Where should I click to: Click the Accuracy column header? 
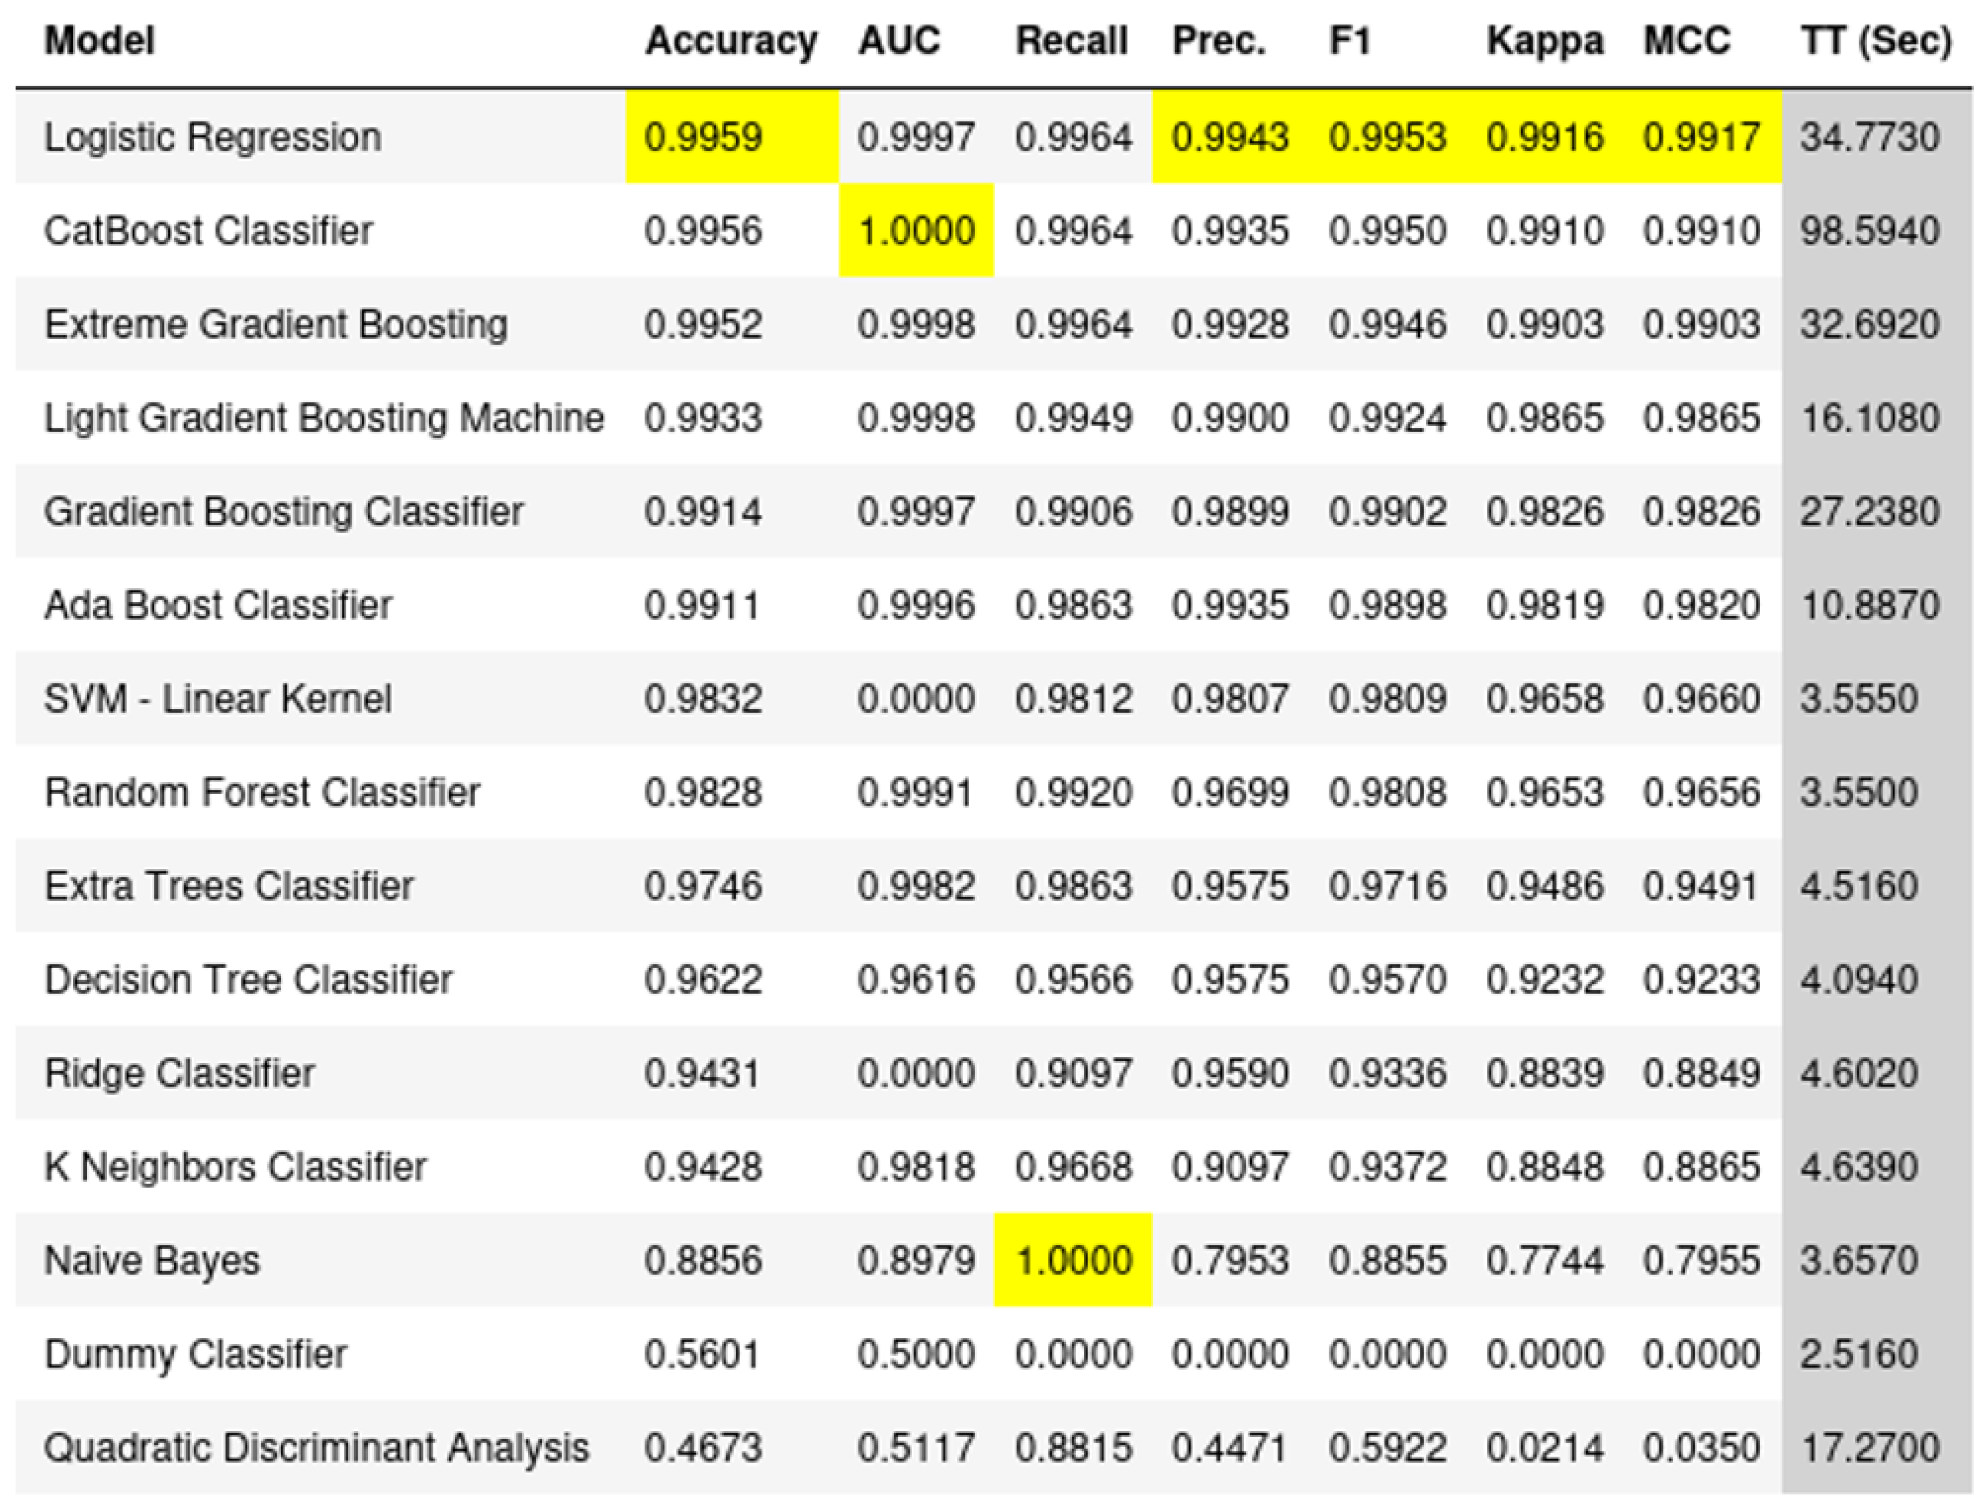click(730, 41)
